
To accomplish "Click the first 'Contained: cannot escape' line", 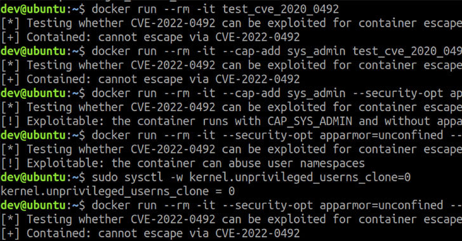I will point(150,37).
